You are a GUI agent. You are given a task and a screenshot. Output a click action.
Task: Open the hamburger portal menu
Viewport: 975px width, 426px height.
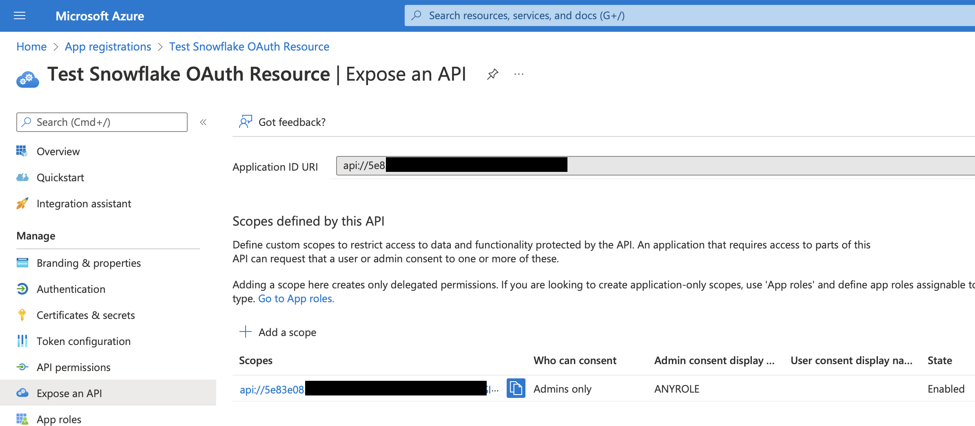click(x=20, y=16)
